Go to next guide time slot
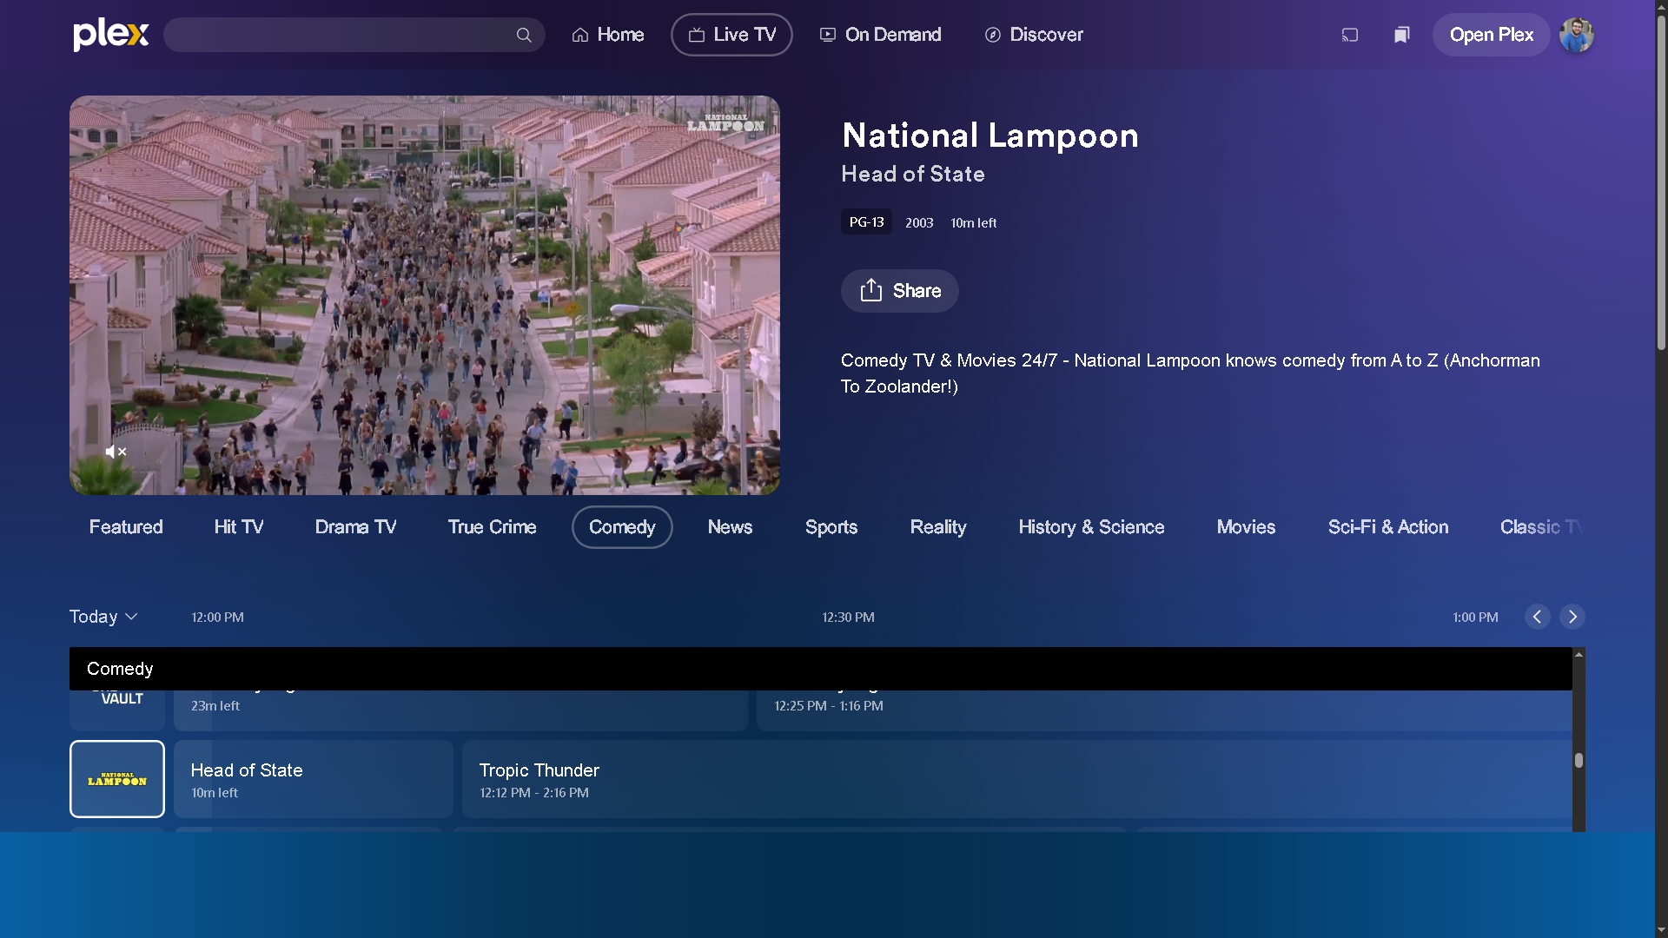Screen dimensions: 1668x938 click(x=1572, y=617)
